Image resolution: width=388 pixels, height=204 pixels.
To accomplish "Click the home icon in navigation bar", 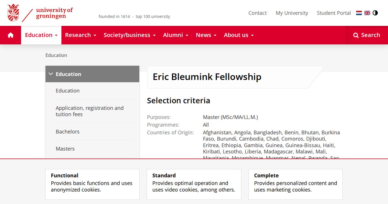I will [x=11, y=35].
